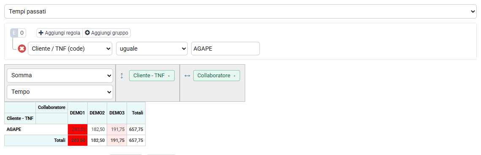
Task: Open the Somma aggregator dropdown
Action: 60,76
